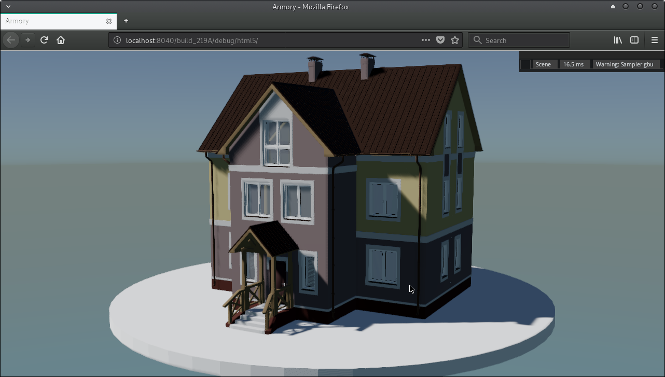Close the Firefox window
The image size is (665, 377).
655,7
